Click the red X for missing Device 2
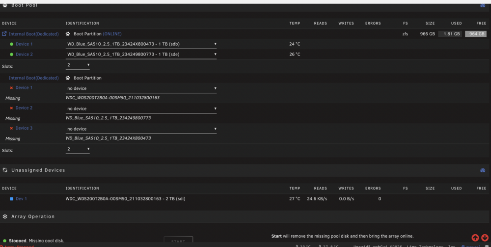 [12, 108]
